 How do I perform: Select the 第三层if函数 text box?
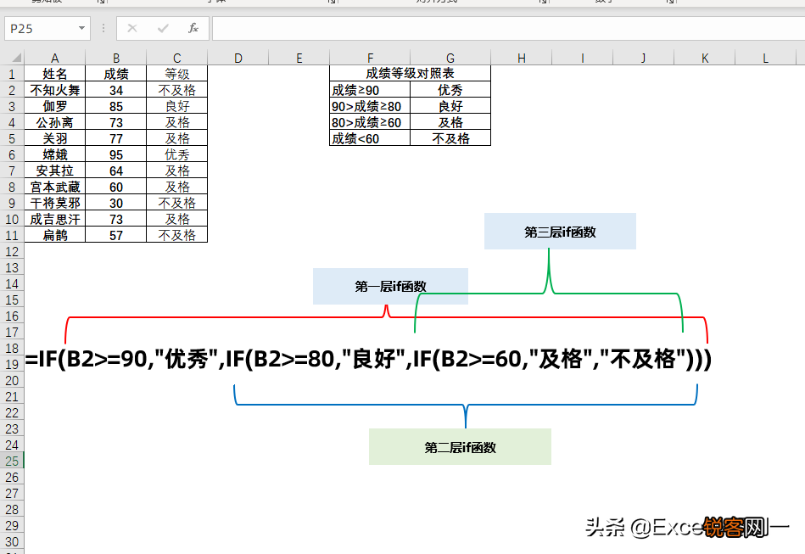[x=560, y=232]
